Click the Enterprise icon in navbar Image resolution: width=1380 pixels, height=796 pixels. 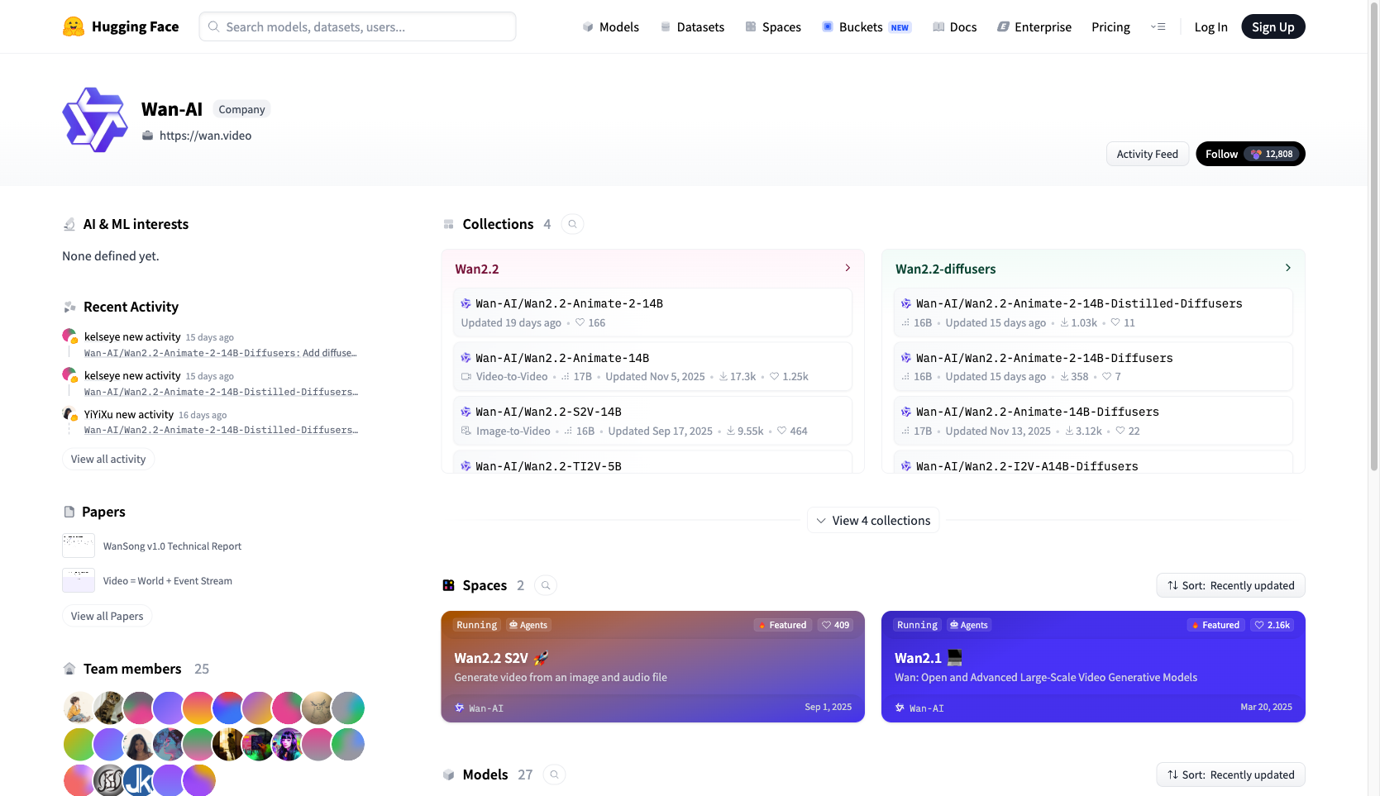click(1003, 27)
